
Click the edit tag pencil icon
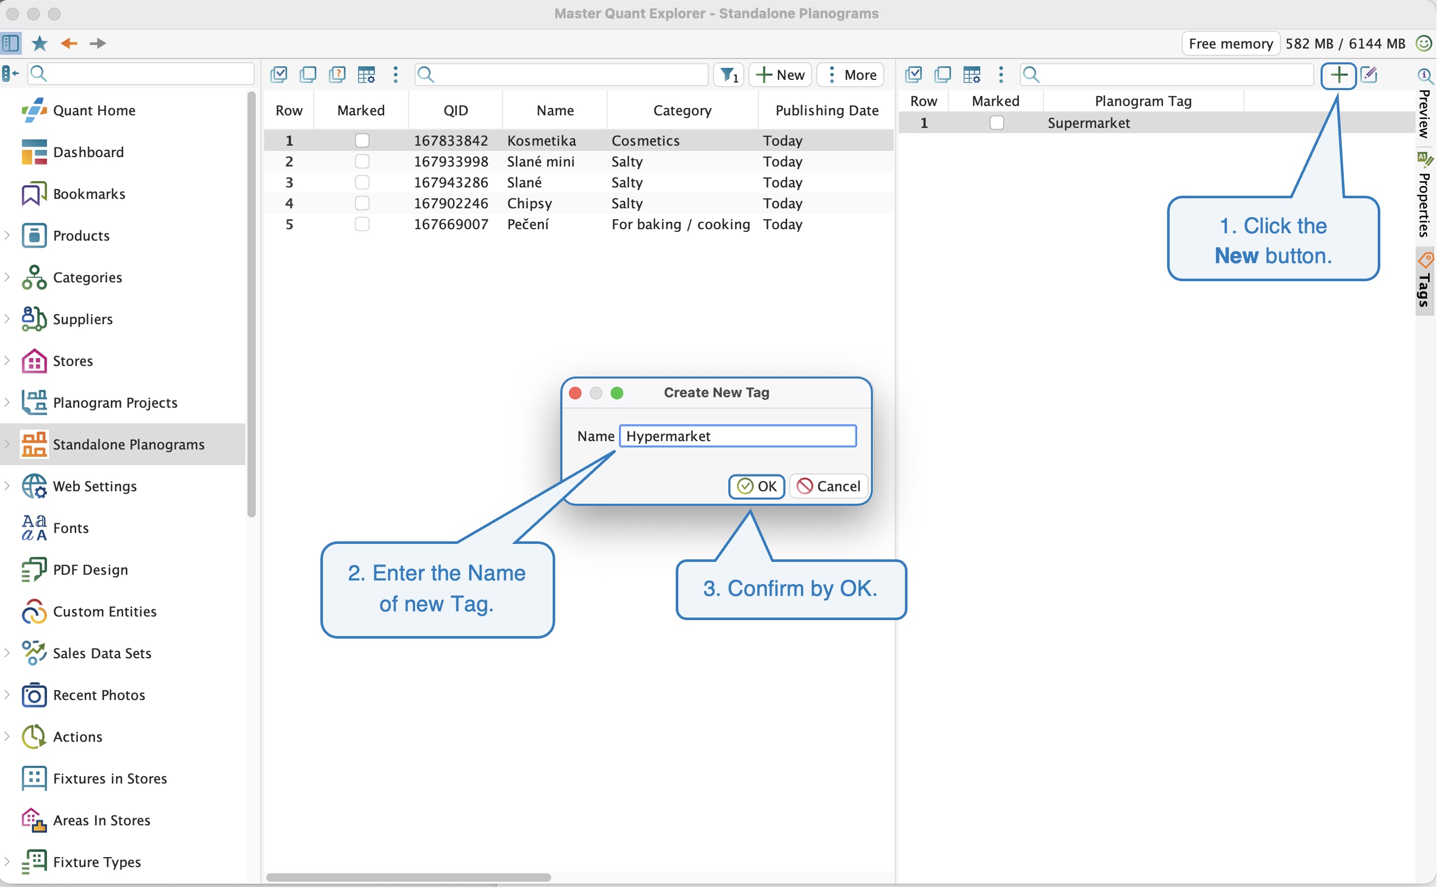[x=1369, y=75]
